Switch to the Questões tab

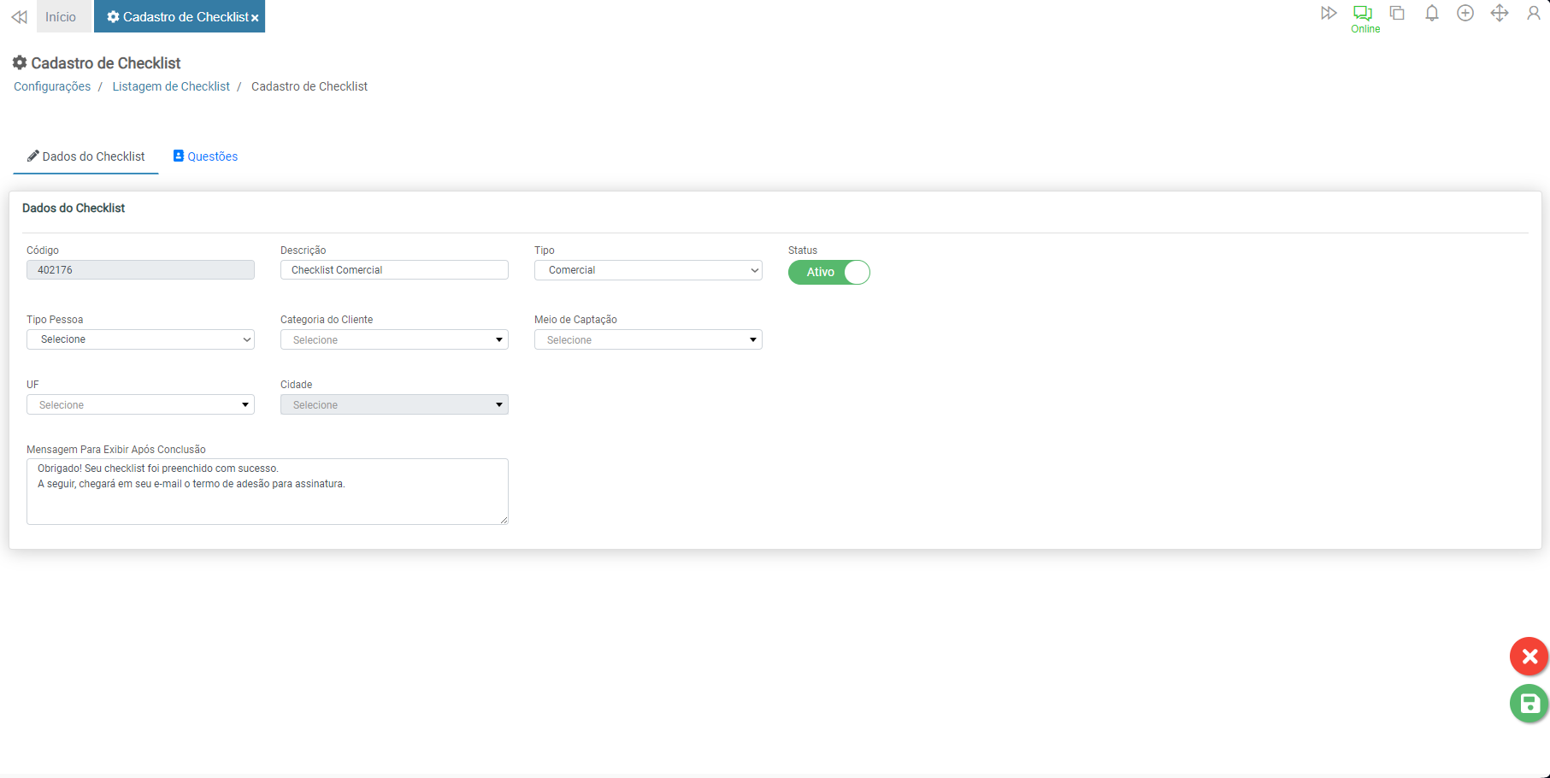(x=205, y=156)
